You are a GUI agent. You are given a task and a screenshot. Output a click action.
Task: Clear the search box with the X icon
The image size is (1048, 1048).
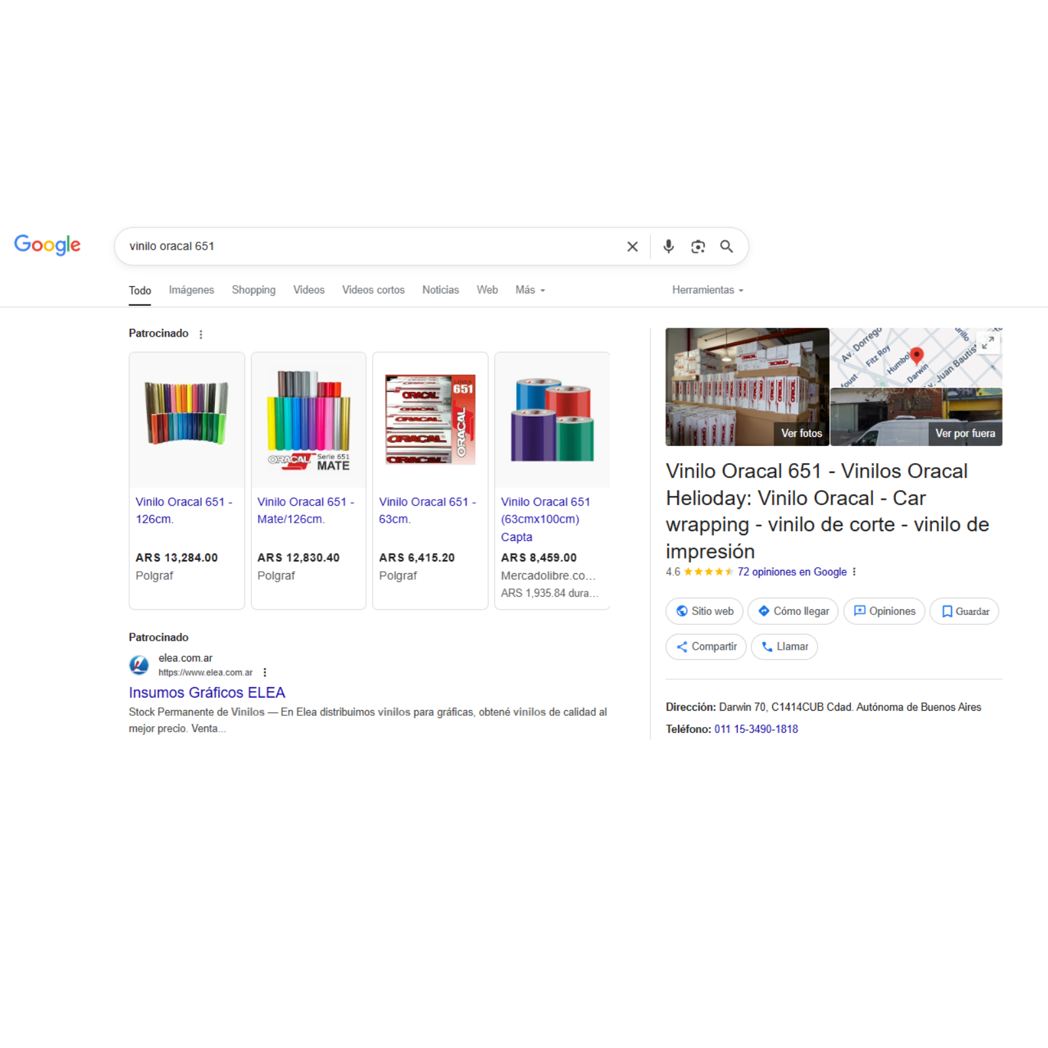[x=632, y=246]
